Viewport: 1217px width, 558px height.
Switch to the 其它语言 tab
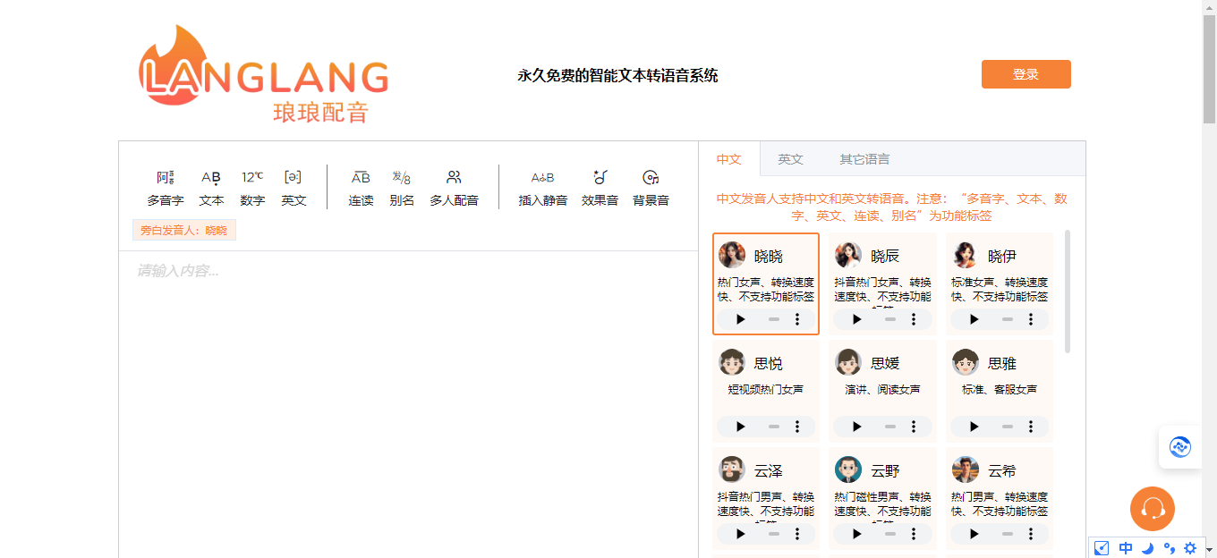pos(864,159)
